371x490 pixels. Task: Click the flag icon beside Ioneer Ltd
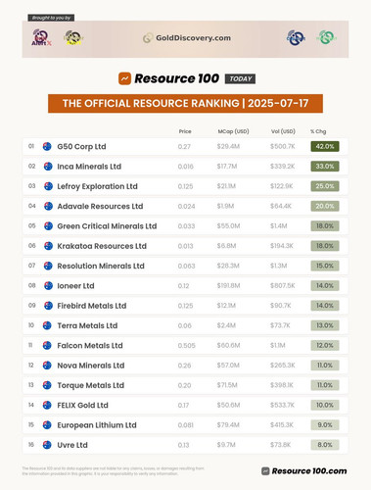[48, 286]
